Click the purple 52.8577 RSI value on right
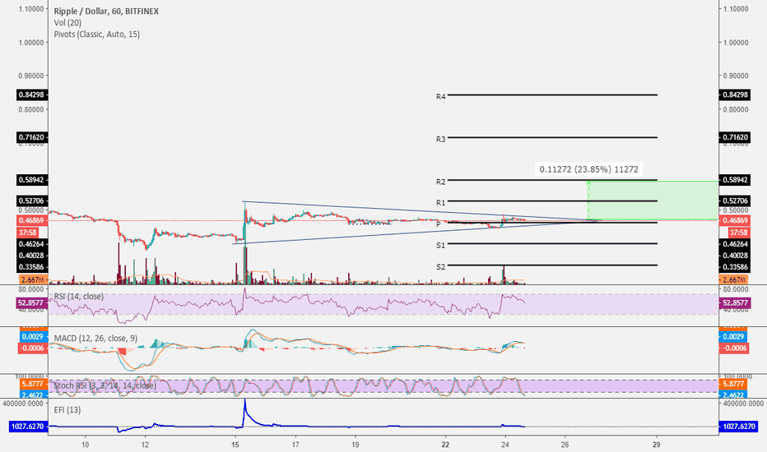Image resolution: width=767 pixels, height=452 pixels. click(735, 303)
